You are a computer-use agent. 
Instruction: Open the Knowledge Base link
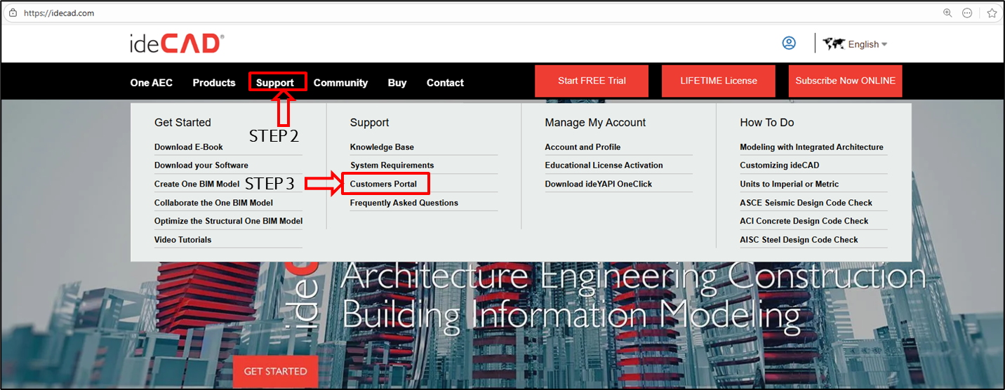(382, 147)
